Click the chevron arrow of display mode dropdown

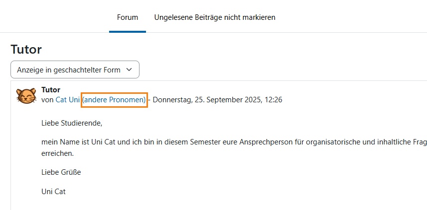130,70
